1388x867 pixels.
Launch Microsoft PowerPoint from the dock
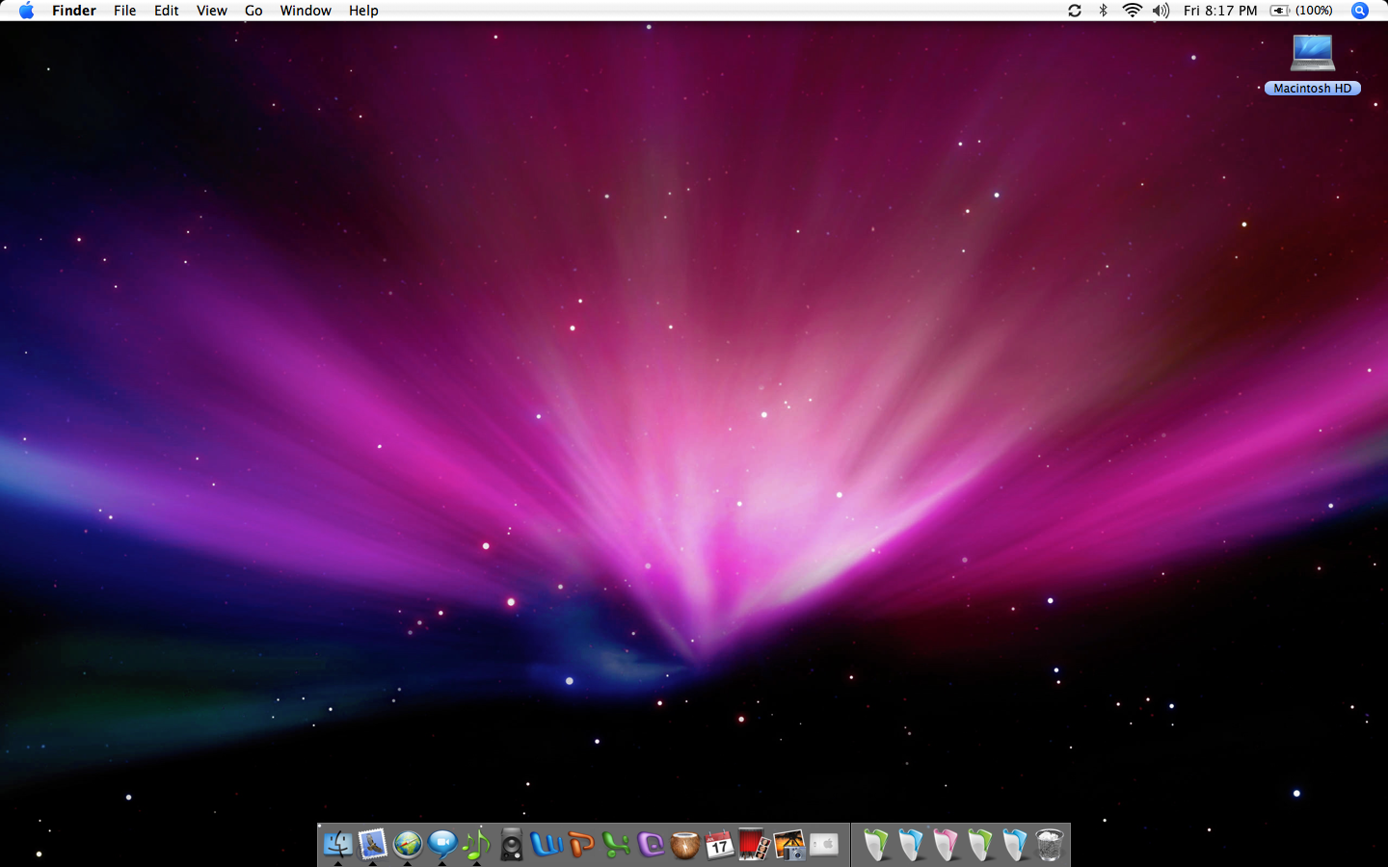(x=580, y=845)
